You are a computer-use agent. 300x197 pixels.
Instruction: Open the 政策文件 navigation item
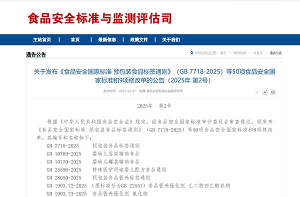(x=139, y=39)
